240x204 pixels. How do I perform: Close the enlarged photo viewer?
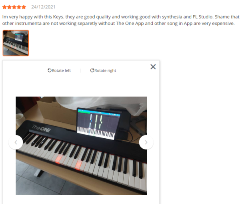153,67
